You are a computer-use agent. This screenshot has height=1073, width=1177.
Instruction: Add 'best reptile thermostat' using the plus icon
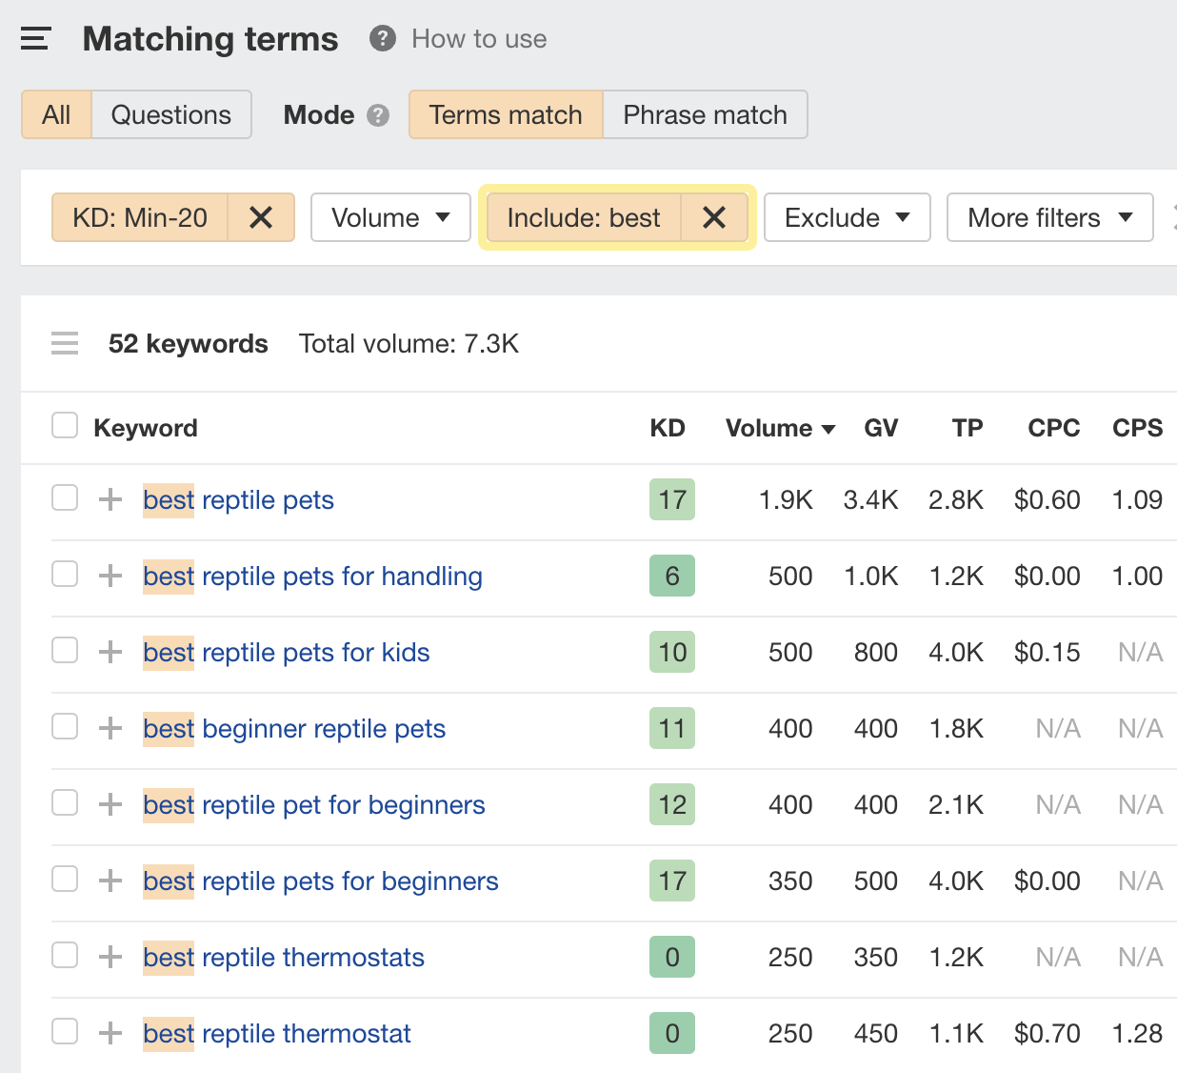(x=110, y=1033)
